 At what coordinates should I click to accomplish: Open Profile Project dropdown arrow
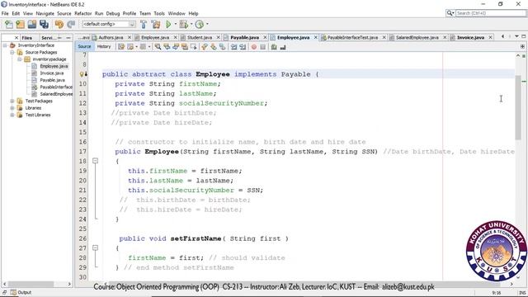tap(207, 24)
